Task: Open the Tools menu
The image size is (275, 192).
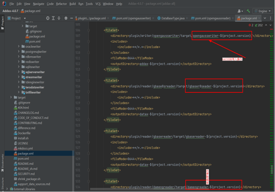Action: tap(89, 4)
